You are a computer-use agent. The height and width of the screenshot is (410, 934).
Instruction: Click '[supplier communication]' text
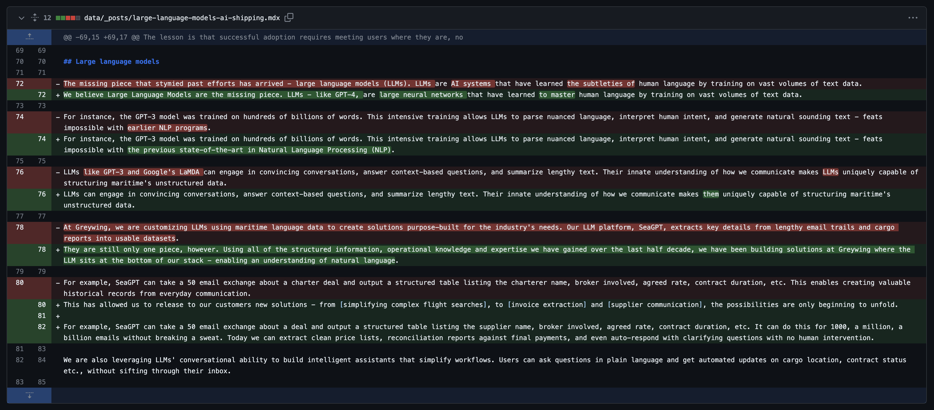(655, 305)
